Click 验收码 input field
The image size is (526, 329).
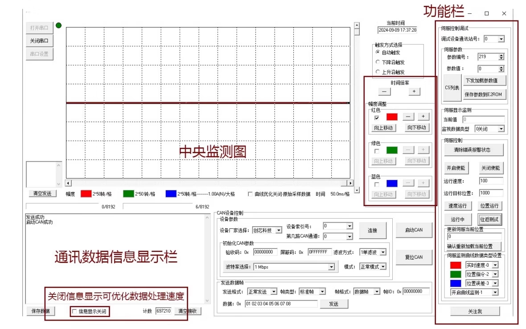click(x=265, y=252)
